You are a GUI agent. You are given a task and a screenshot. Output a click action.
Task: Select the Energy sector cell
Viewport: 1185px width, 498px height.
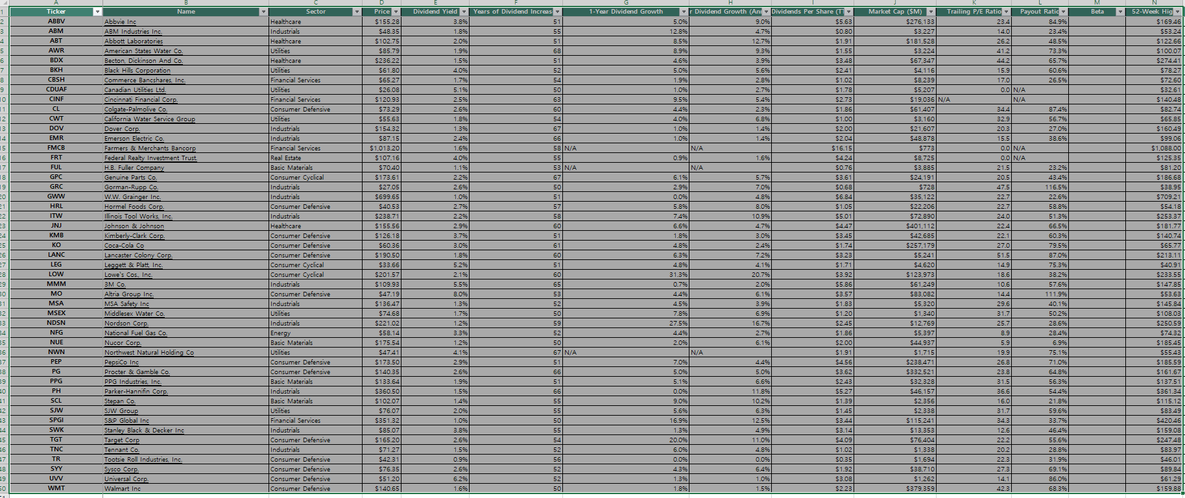pos(316,333)
